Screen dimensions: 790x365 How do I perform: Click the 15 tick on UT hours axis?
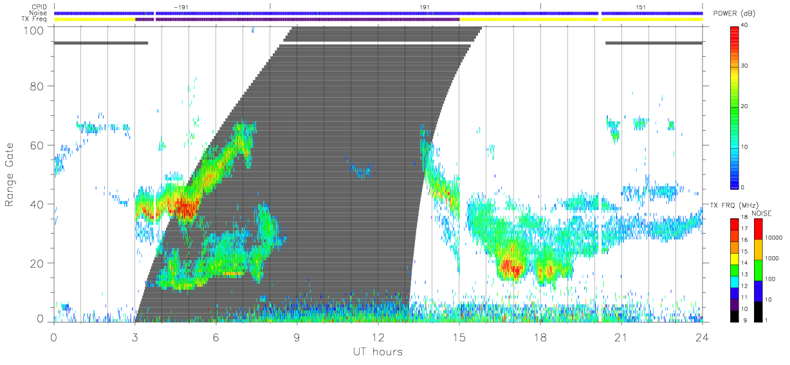tap(459, 337)
